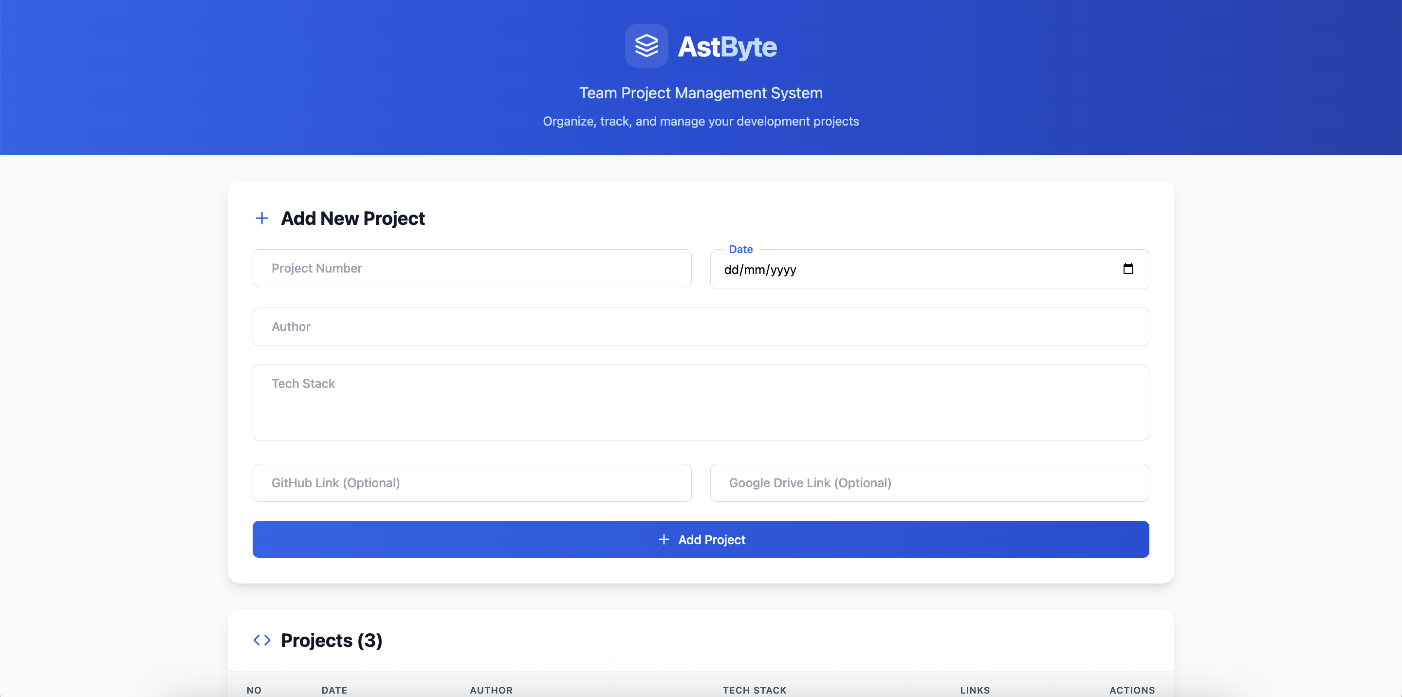This screenshot has width=1402, height=697.
Task: Click the 'Team Project Management System' subtitle
Action: pyautogui.click(x=701, y=93)
